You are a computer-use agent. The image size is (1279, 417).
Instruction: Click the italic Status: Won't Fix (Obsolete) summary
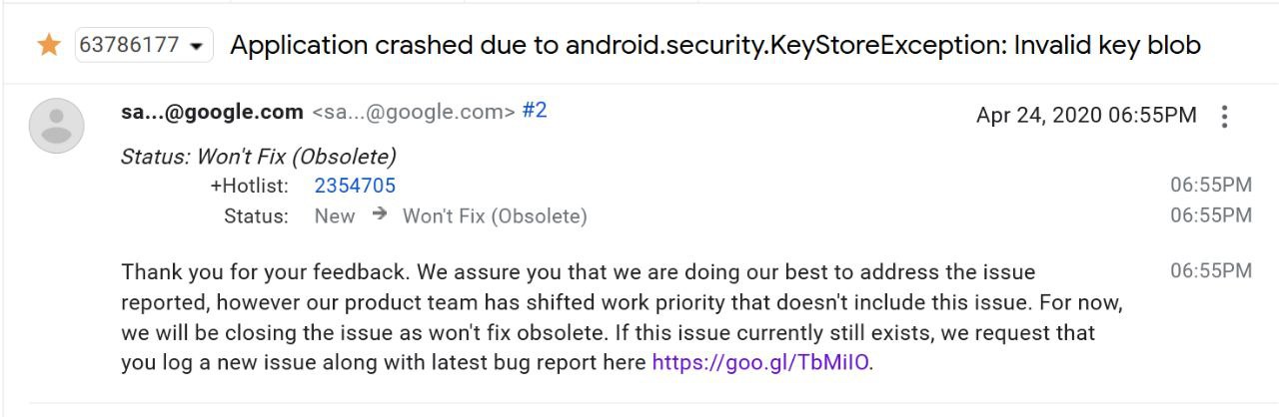(259, 157)
